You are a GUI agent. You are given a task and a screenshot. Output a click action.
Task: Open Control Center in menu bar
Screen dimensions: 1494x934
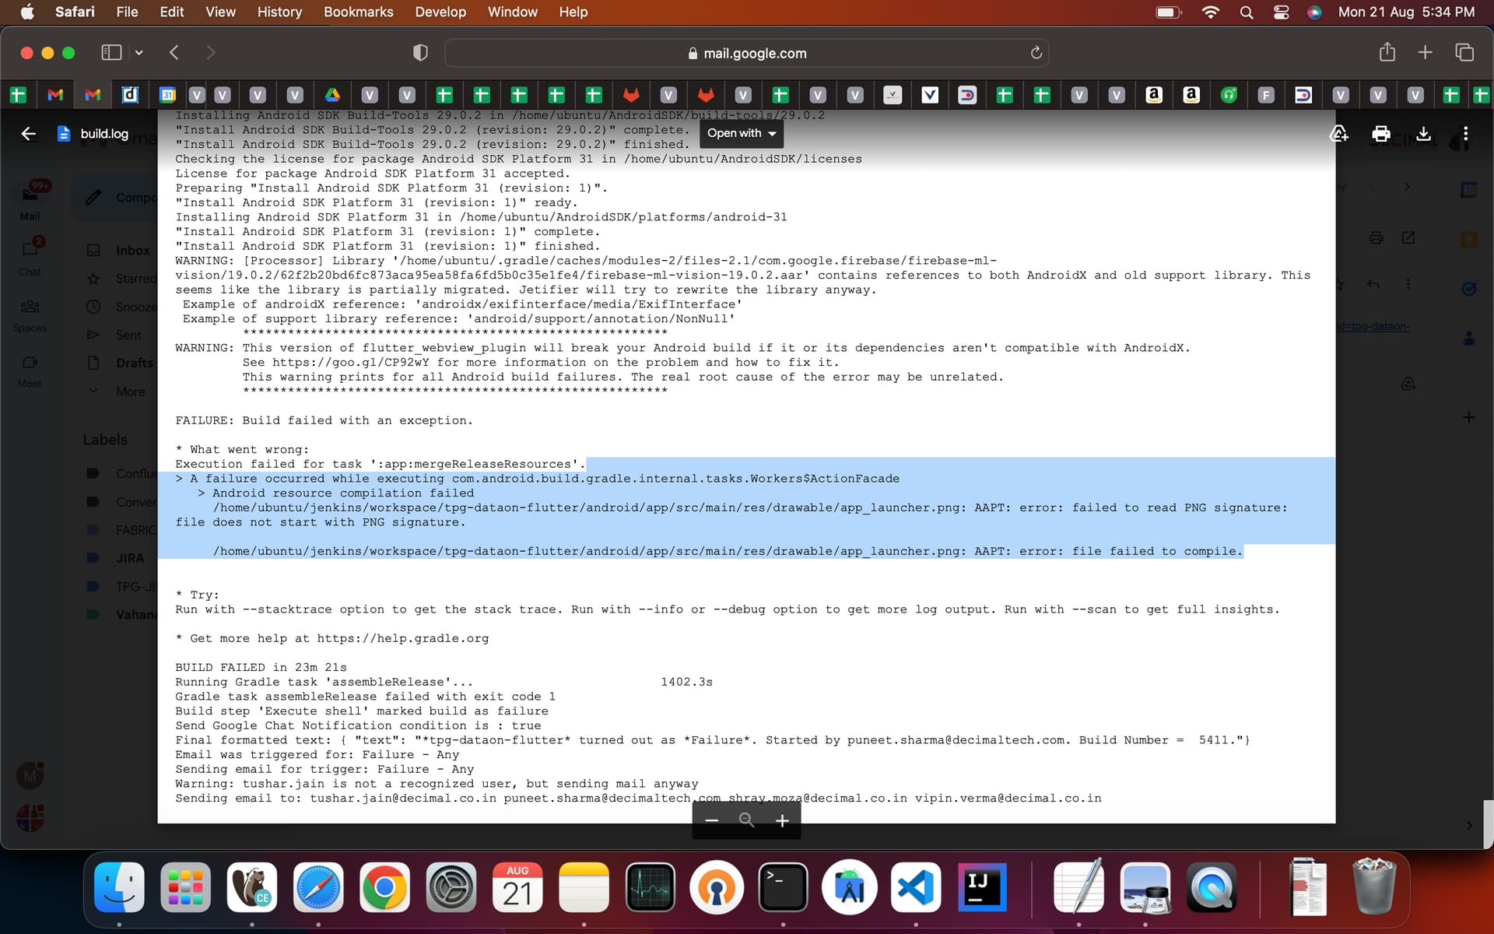pyautogui.click(x=1281, y=12)
